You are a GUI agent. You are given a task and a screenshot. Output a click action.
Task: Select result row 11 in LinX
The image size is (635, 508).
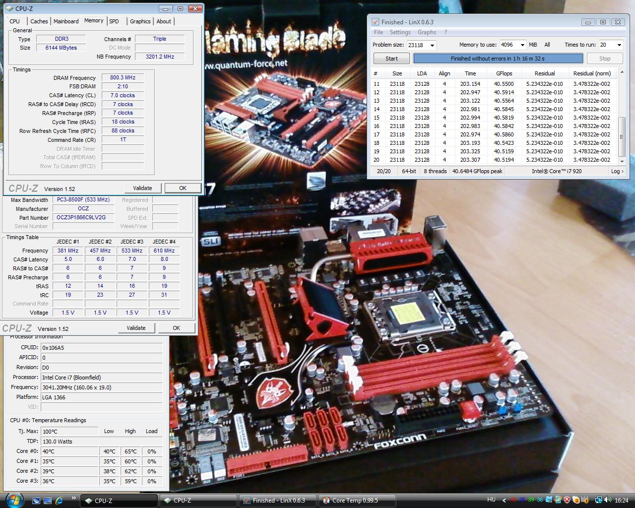point(495,84)
